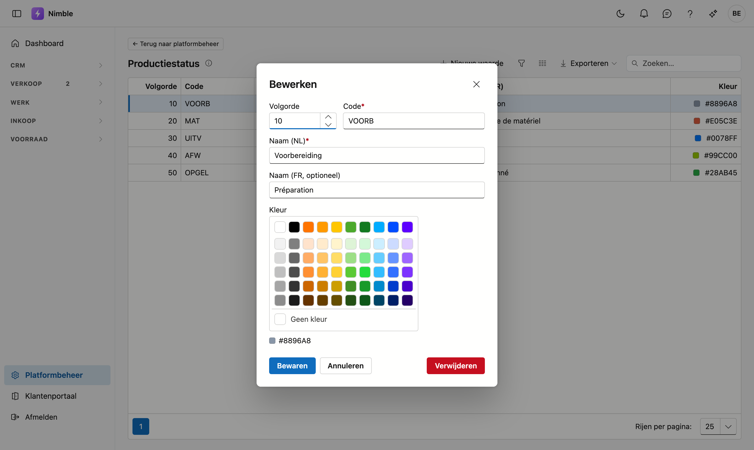Pick the black swatch in top row

tap(294, 227)
